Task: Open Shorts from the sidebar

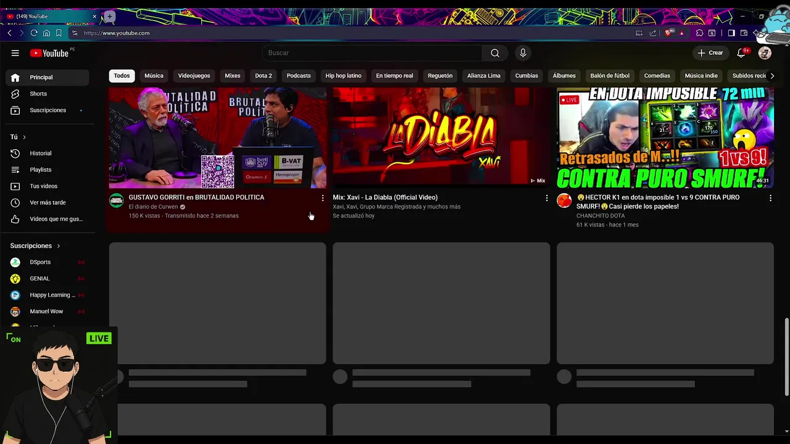Action: click(x=47, y=94)
